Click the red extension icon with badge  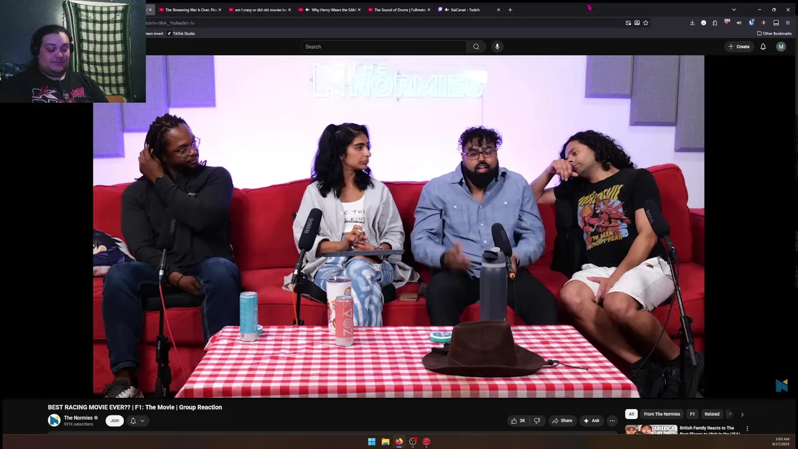(x=726, y=23)
